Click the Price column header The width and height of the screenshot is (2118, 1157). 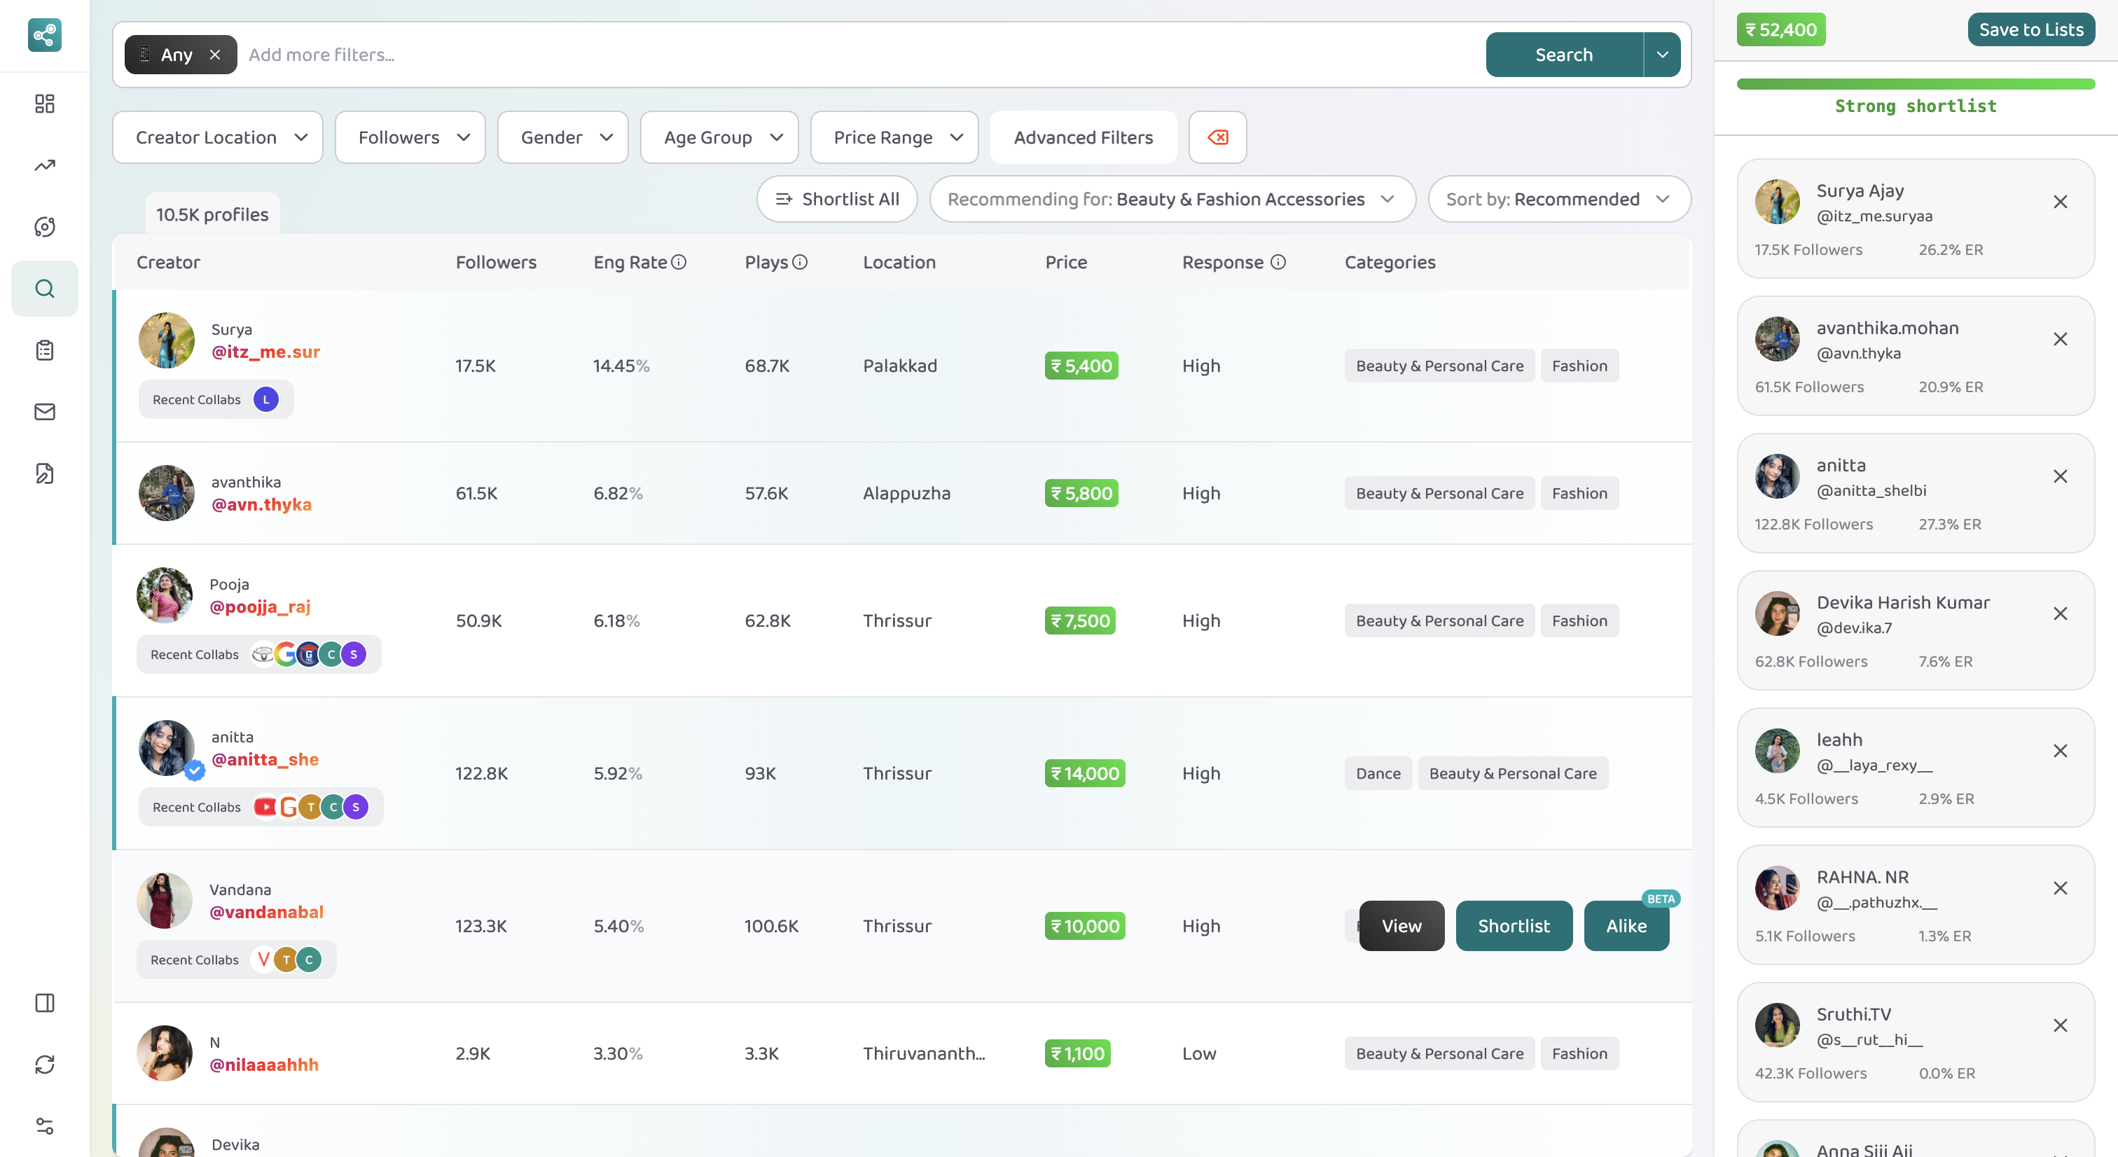coord(1065,263)
